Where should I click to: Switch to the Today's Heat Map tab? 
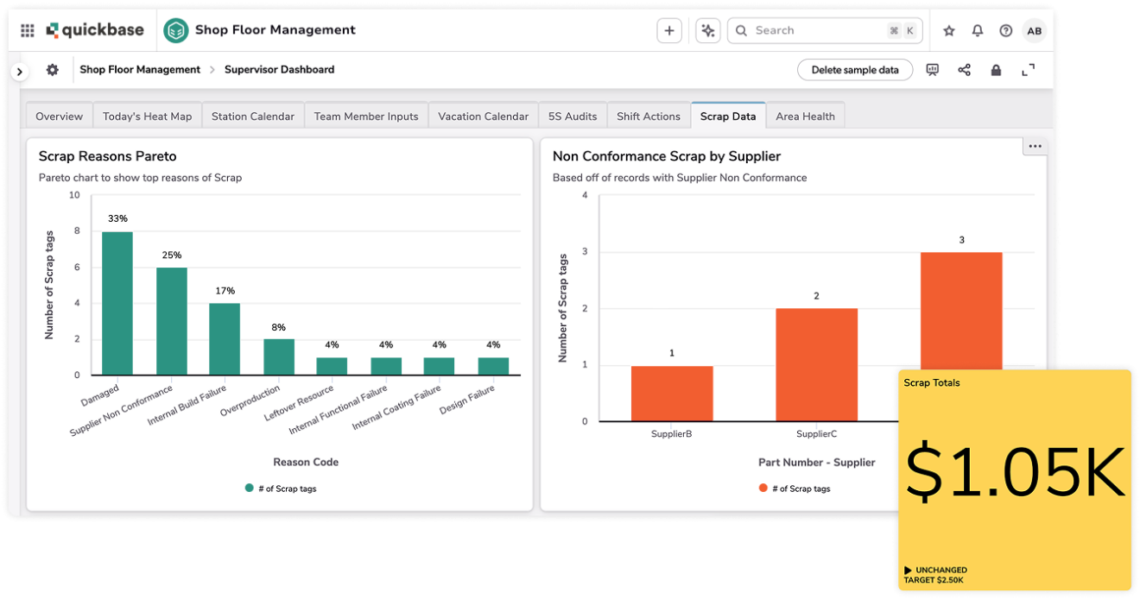pyautogui.click(x=147, y=115)
